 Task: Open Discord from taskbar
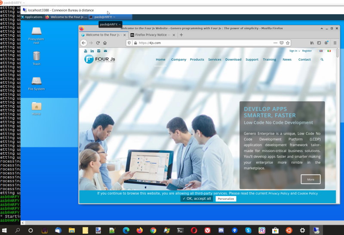pos(221,230)
